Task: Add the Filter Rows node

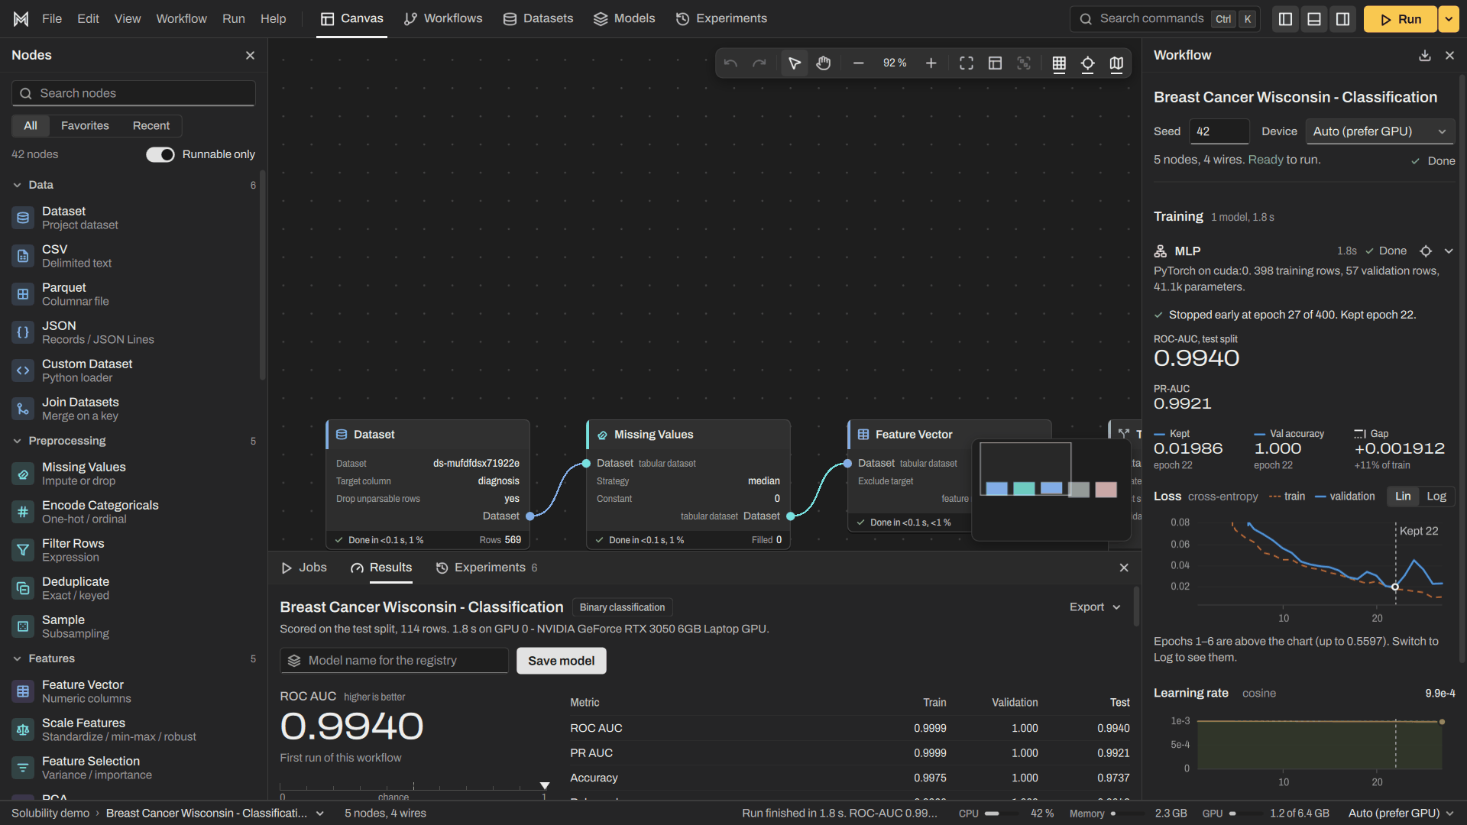Action: 134,550
